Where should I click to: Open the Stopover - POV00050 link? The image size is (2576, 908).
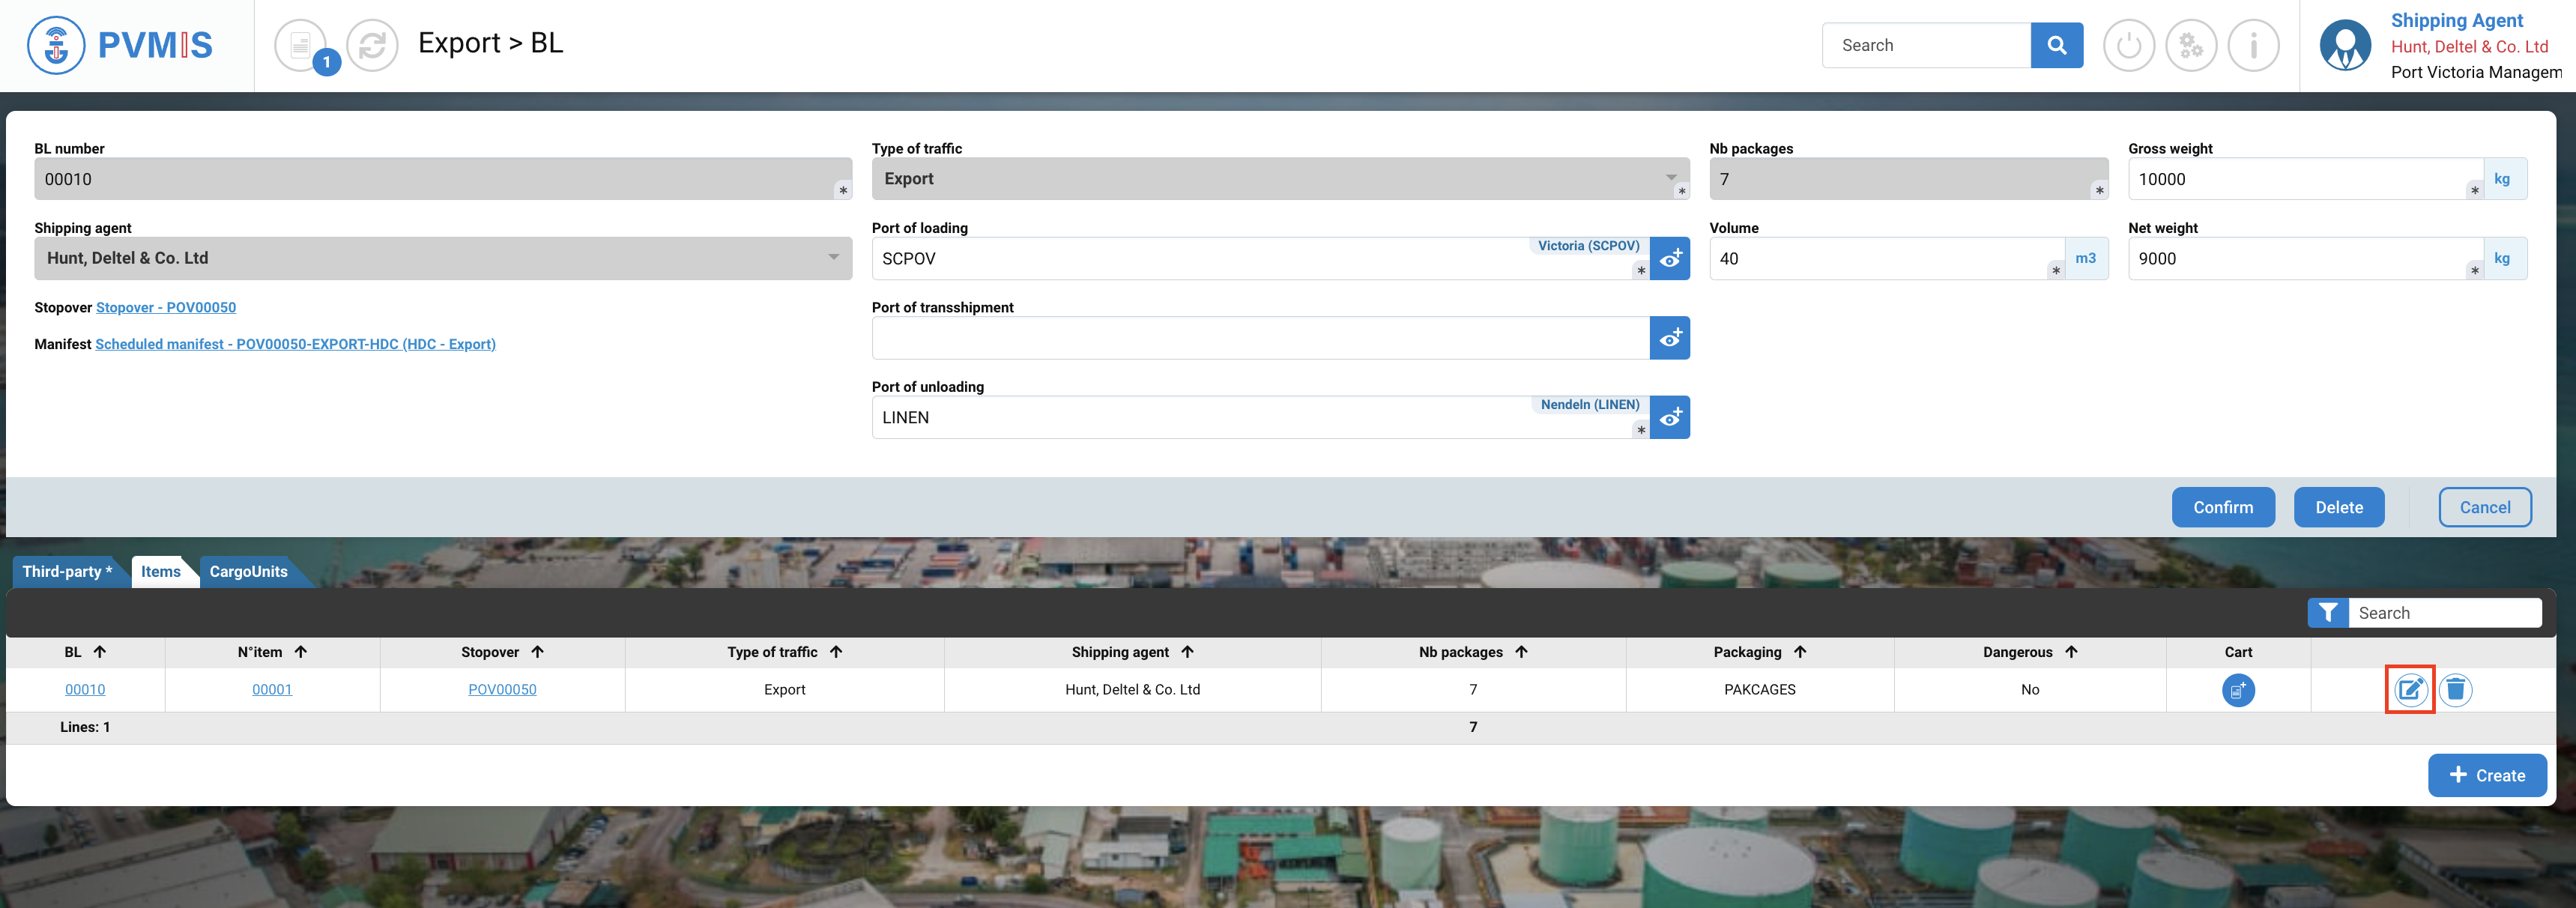166,307
